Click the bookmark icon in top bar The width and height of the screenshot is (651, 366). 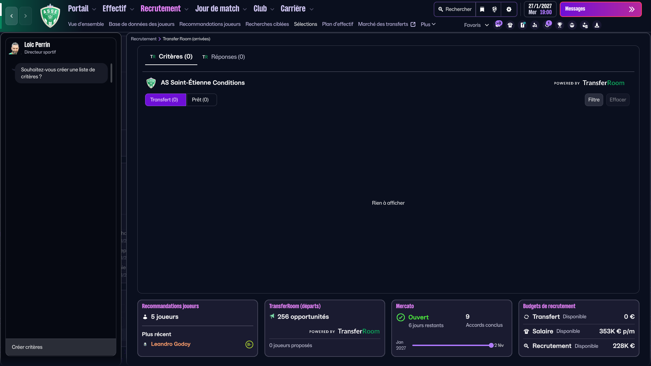click(482, 9)
